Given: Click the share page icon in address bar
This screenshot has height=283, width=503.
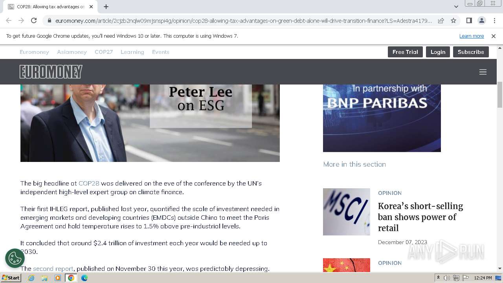Looking at the screenshot, I should (x=441, y=20).
